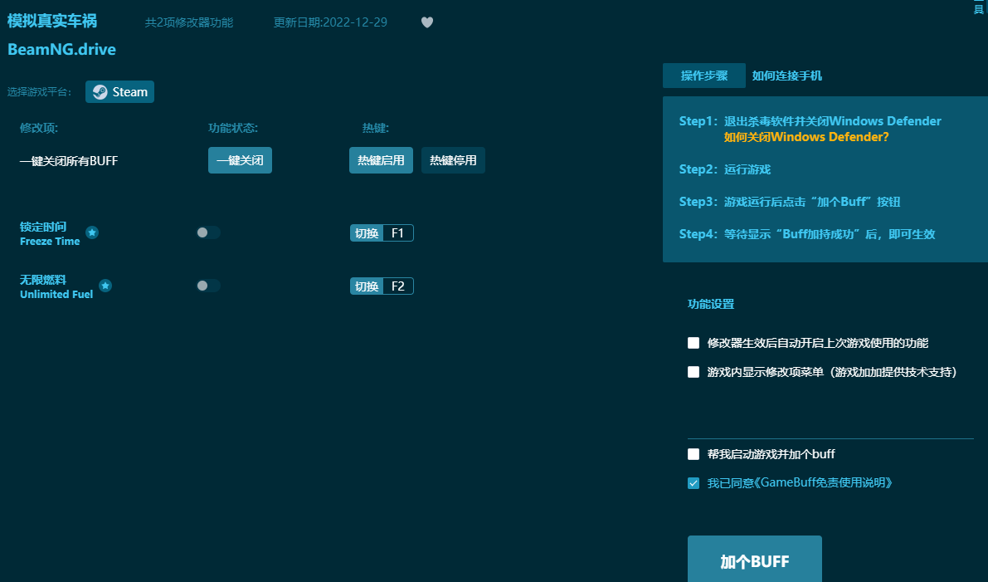Switch to 操作步骤 tab
Screen dimensions: 988x582
pos(703,76)
